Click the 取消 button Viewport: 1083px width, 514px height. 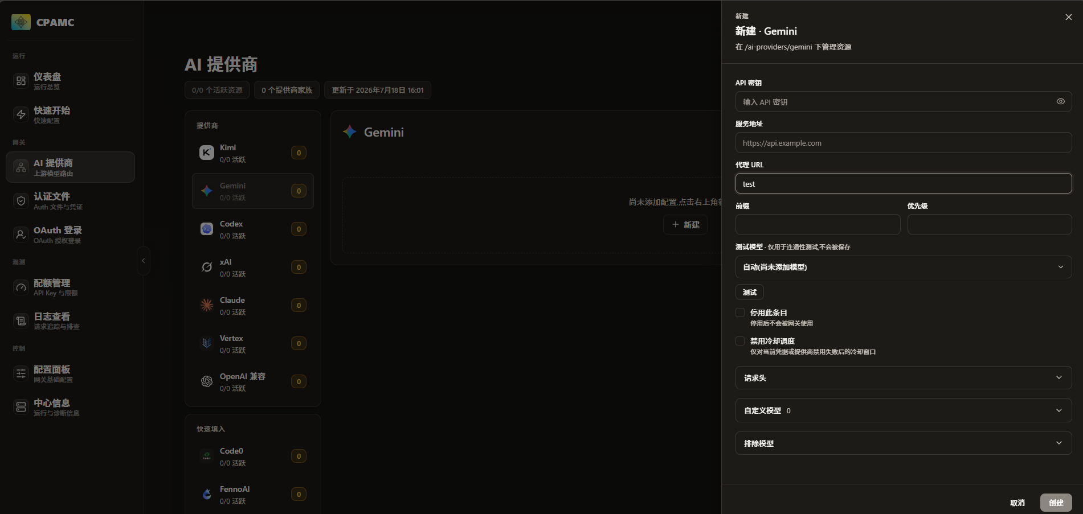[x=1017, y=503]
